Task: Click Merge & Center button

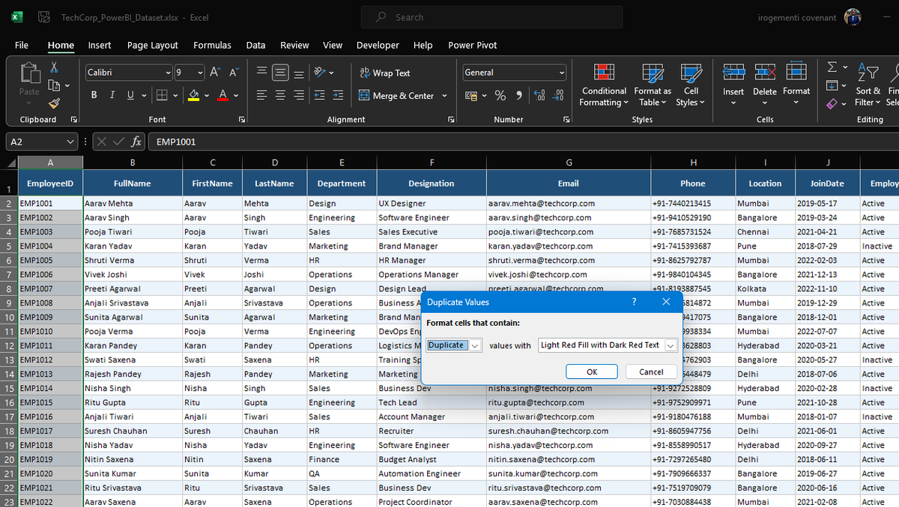Action: pyautogui.click(x=397, y=96)
